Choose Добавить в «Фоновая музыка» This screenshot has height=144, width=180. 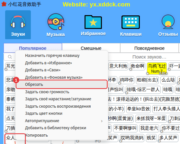[62, 77]
